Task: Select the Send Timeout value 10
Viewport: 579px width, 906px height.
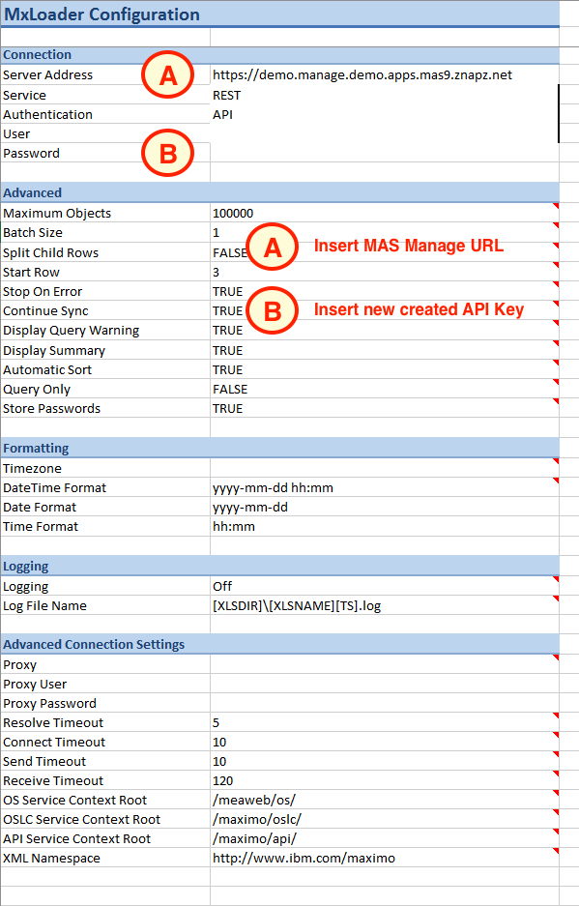Action: tap(385, 762)
